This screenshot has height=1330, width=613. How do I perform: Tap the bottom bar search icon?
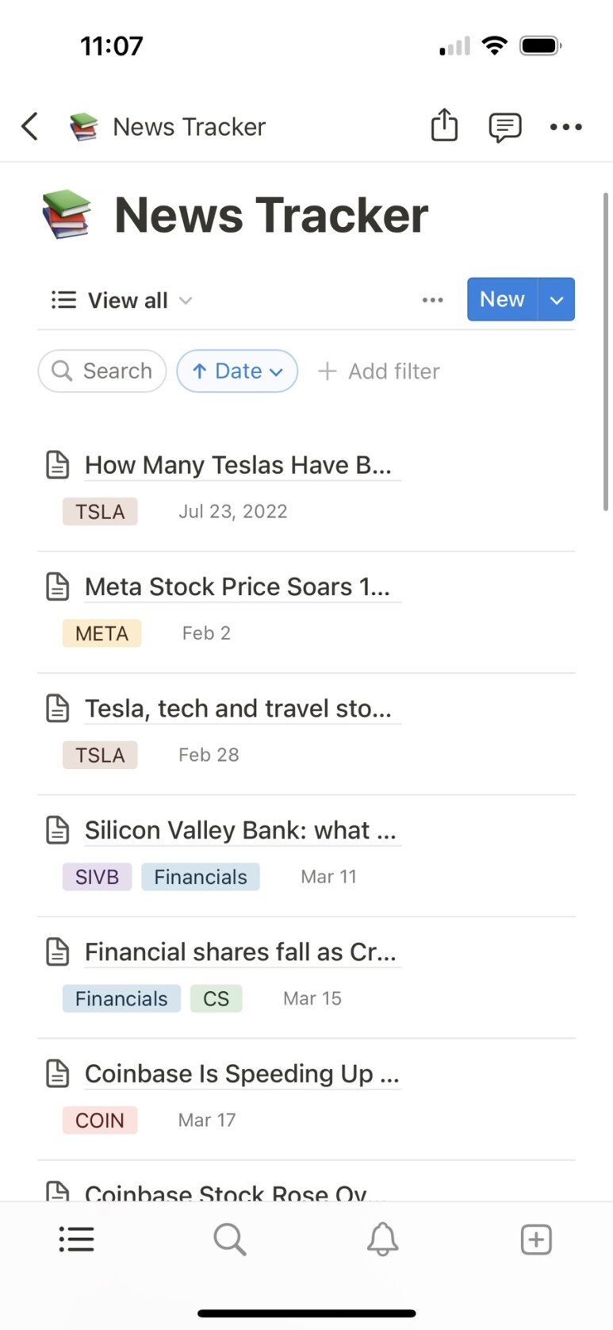tap(229, 1239)
